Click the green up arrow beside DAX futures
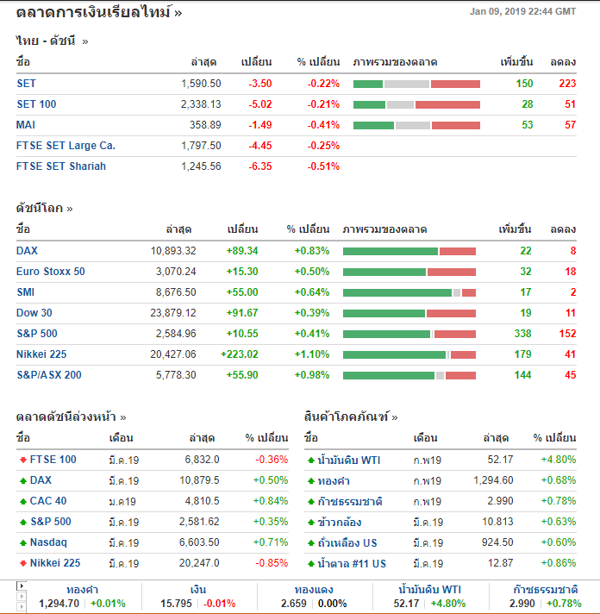This screenshot has width=600, height=614. (x=23, y=480)
